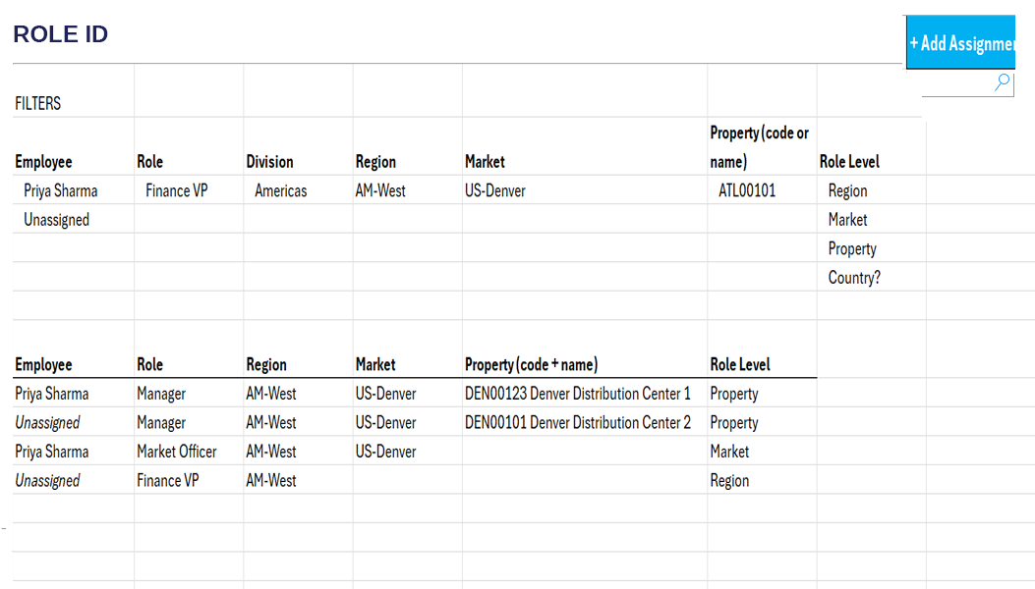
Task: Choose Market in Role Level filter
Action: (x=847, y=220)
